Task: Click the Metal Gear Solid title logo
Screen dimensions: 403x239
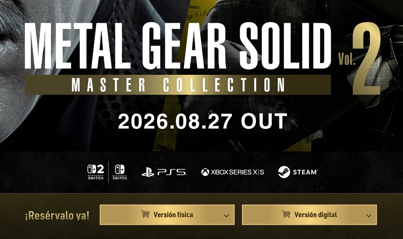Action: pos(178,46)
